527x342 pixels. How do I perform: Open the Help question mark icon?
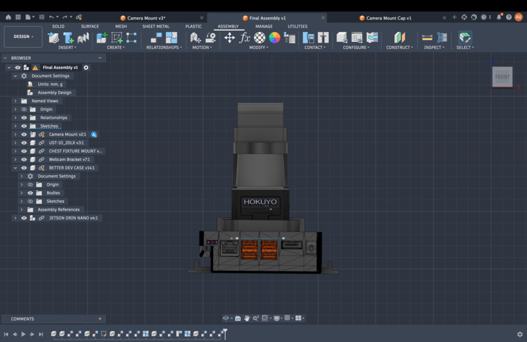pos(509,17)
